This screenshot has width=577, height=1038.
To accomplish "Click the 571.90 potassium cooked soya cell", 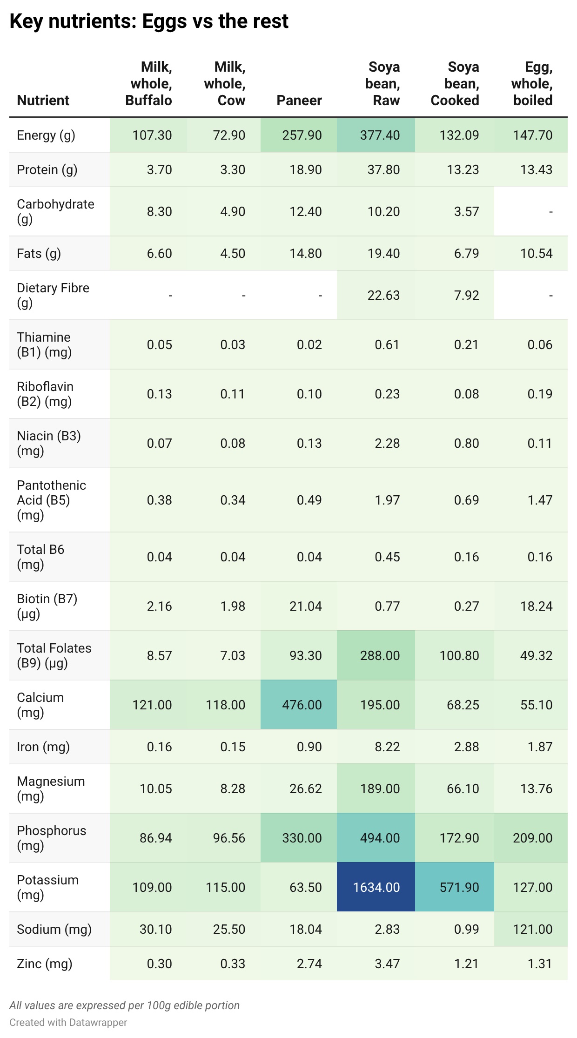I will pyautogui.click(x=455, y=887).
